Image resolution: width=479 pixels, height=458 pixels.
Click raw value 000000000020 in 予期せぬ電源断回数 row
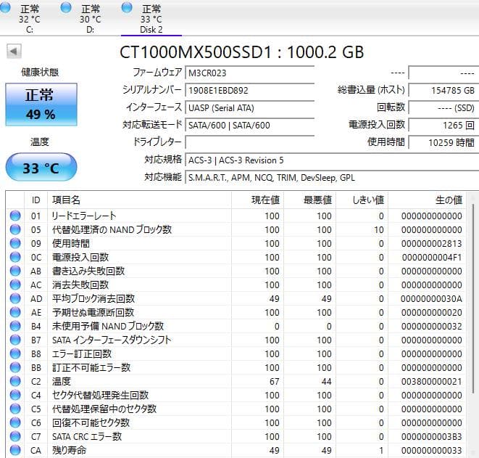click(x=431, y=312)
